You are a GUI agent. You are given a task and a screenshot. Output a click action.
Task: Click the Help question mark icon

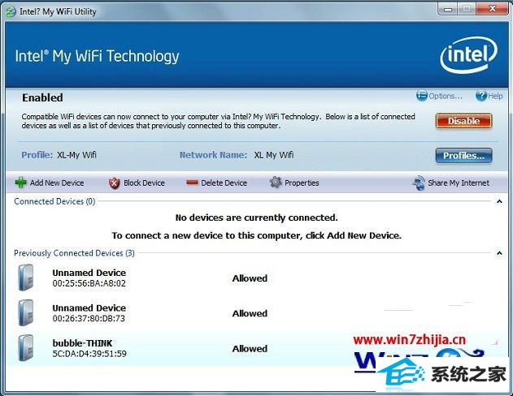[x=481, y=96]
